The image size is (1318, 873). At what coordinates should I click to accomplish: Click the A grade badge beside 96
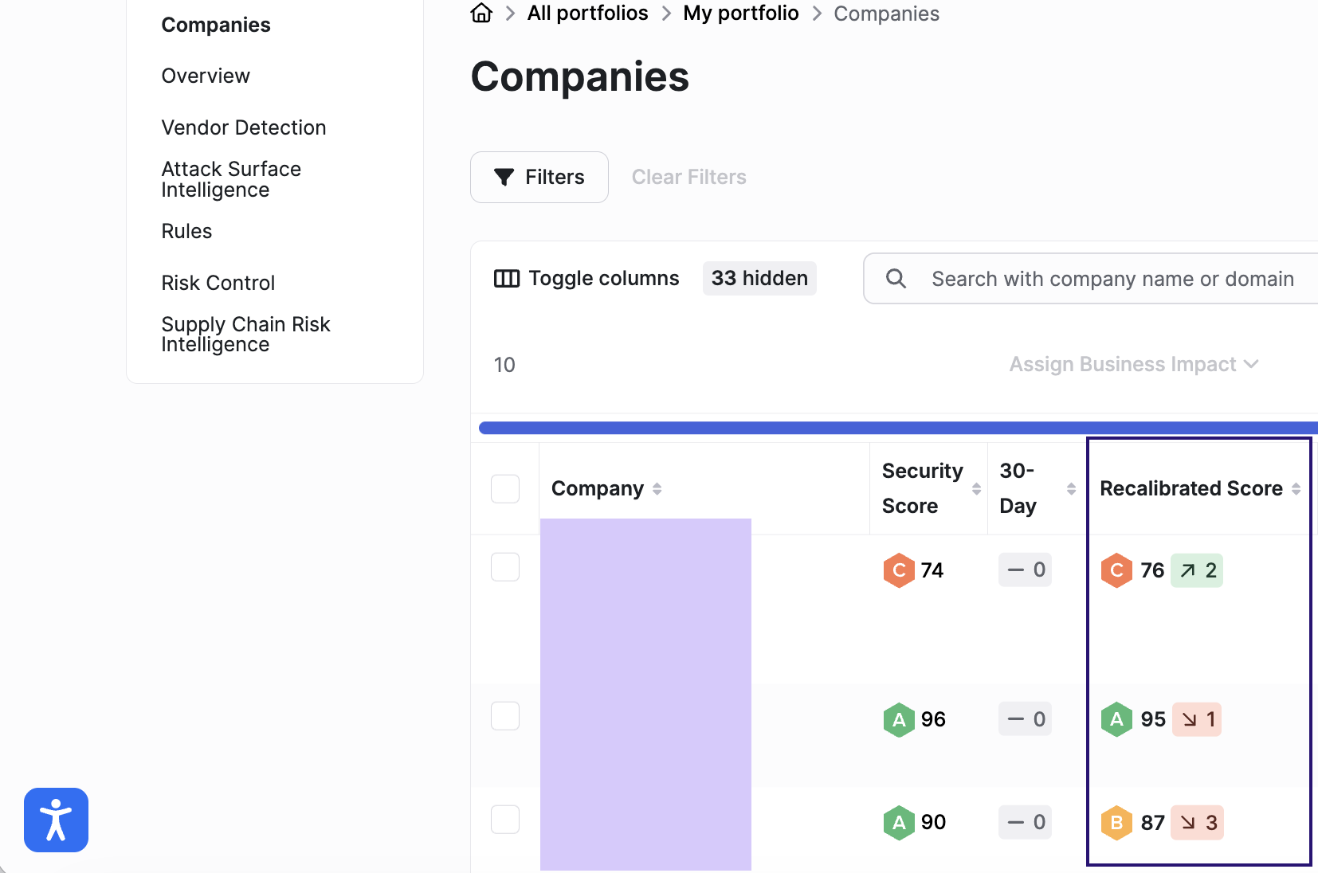click(899, 719)
